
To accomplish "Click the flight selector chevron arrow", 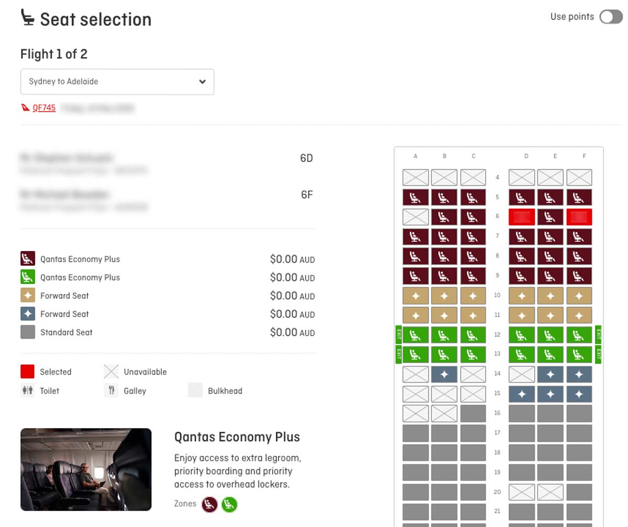I will [x=203, y=82].
